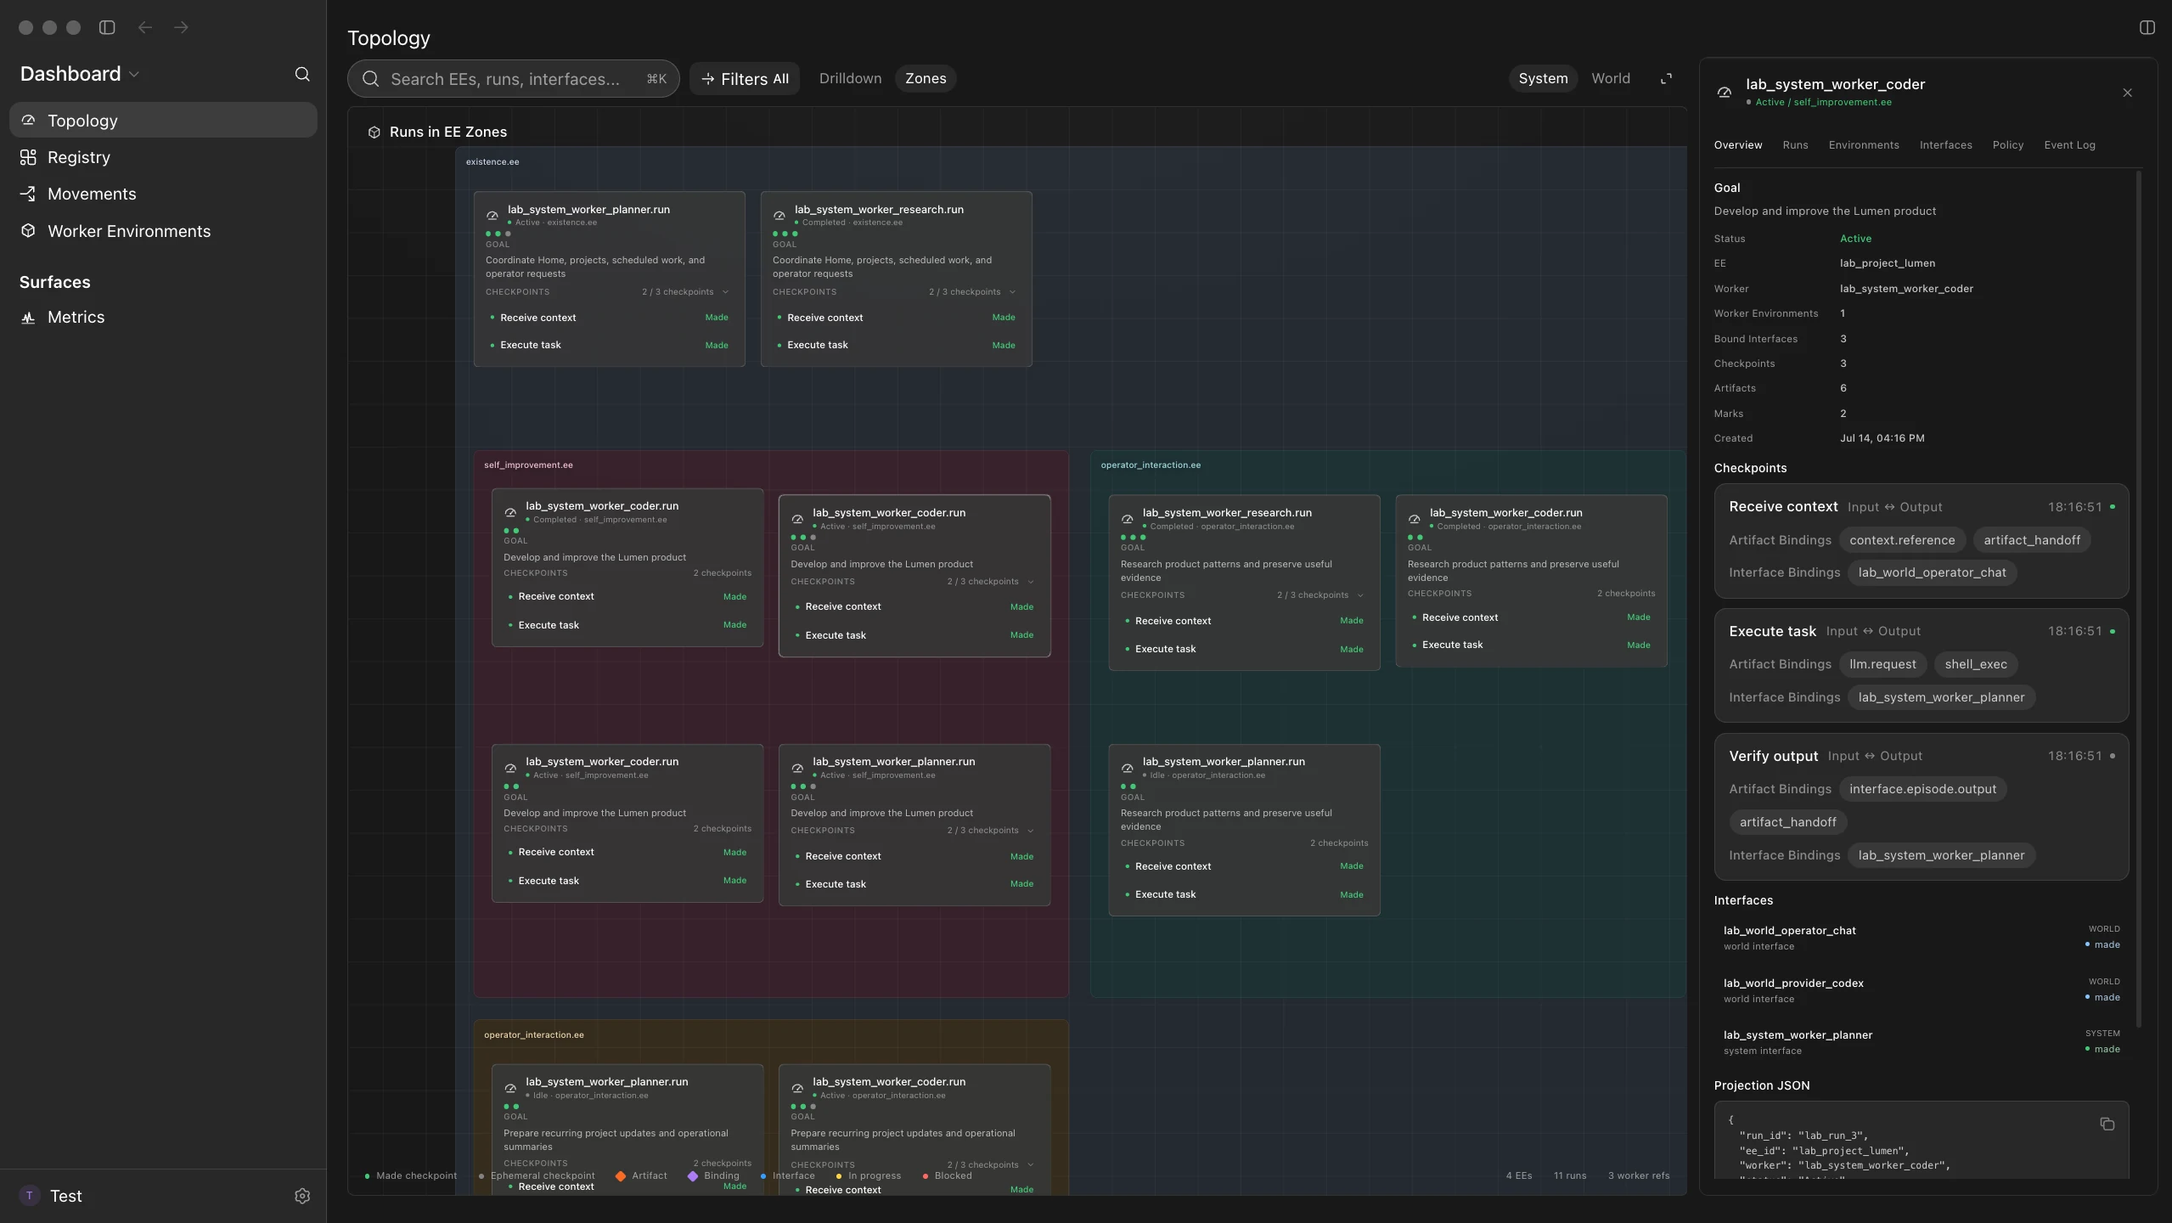
Task: Open the settings gear next to Test
Action: pos(302,1196)
